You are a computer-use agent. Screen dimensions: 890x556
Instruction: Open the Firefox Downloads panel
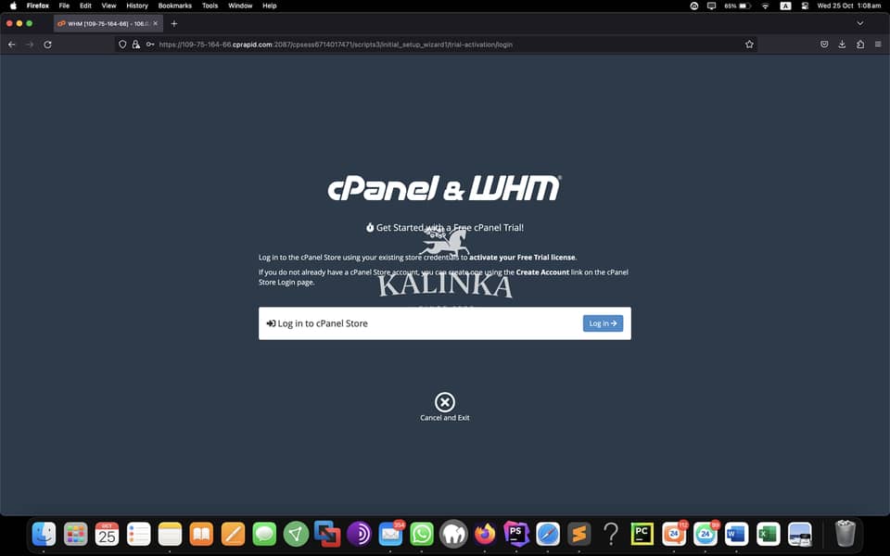[843, 44]
